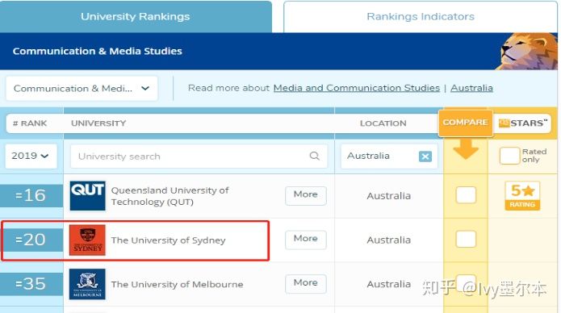Tick the Rated only checkbox
Viewport: 561px width, 313px height.
(x=509, y=156)
